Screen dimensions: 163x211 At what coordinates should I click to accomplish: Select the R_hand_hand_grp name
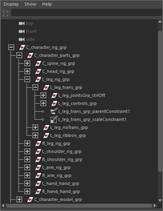pyautogui.click(x=61, y=191)
